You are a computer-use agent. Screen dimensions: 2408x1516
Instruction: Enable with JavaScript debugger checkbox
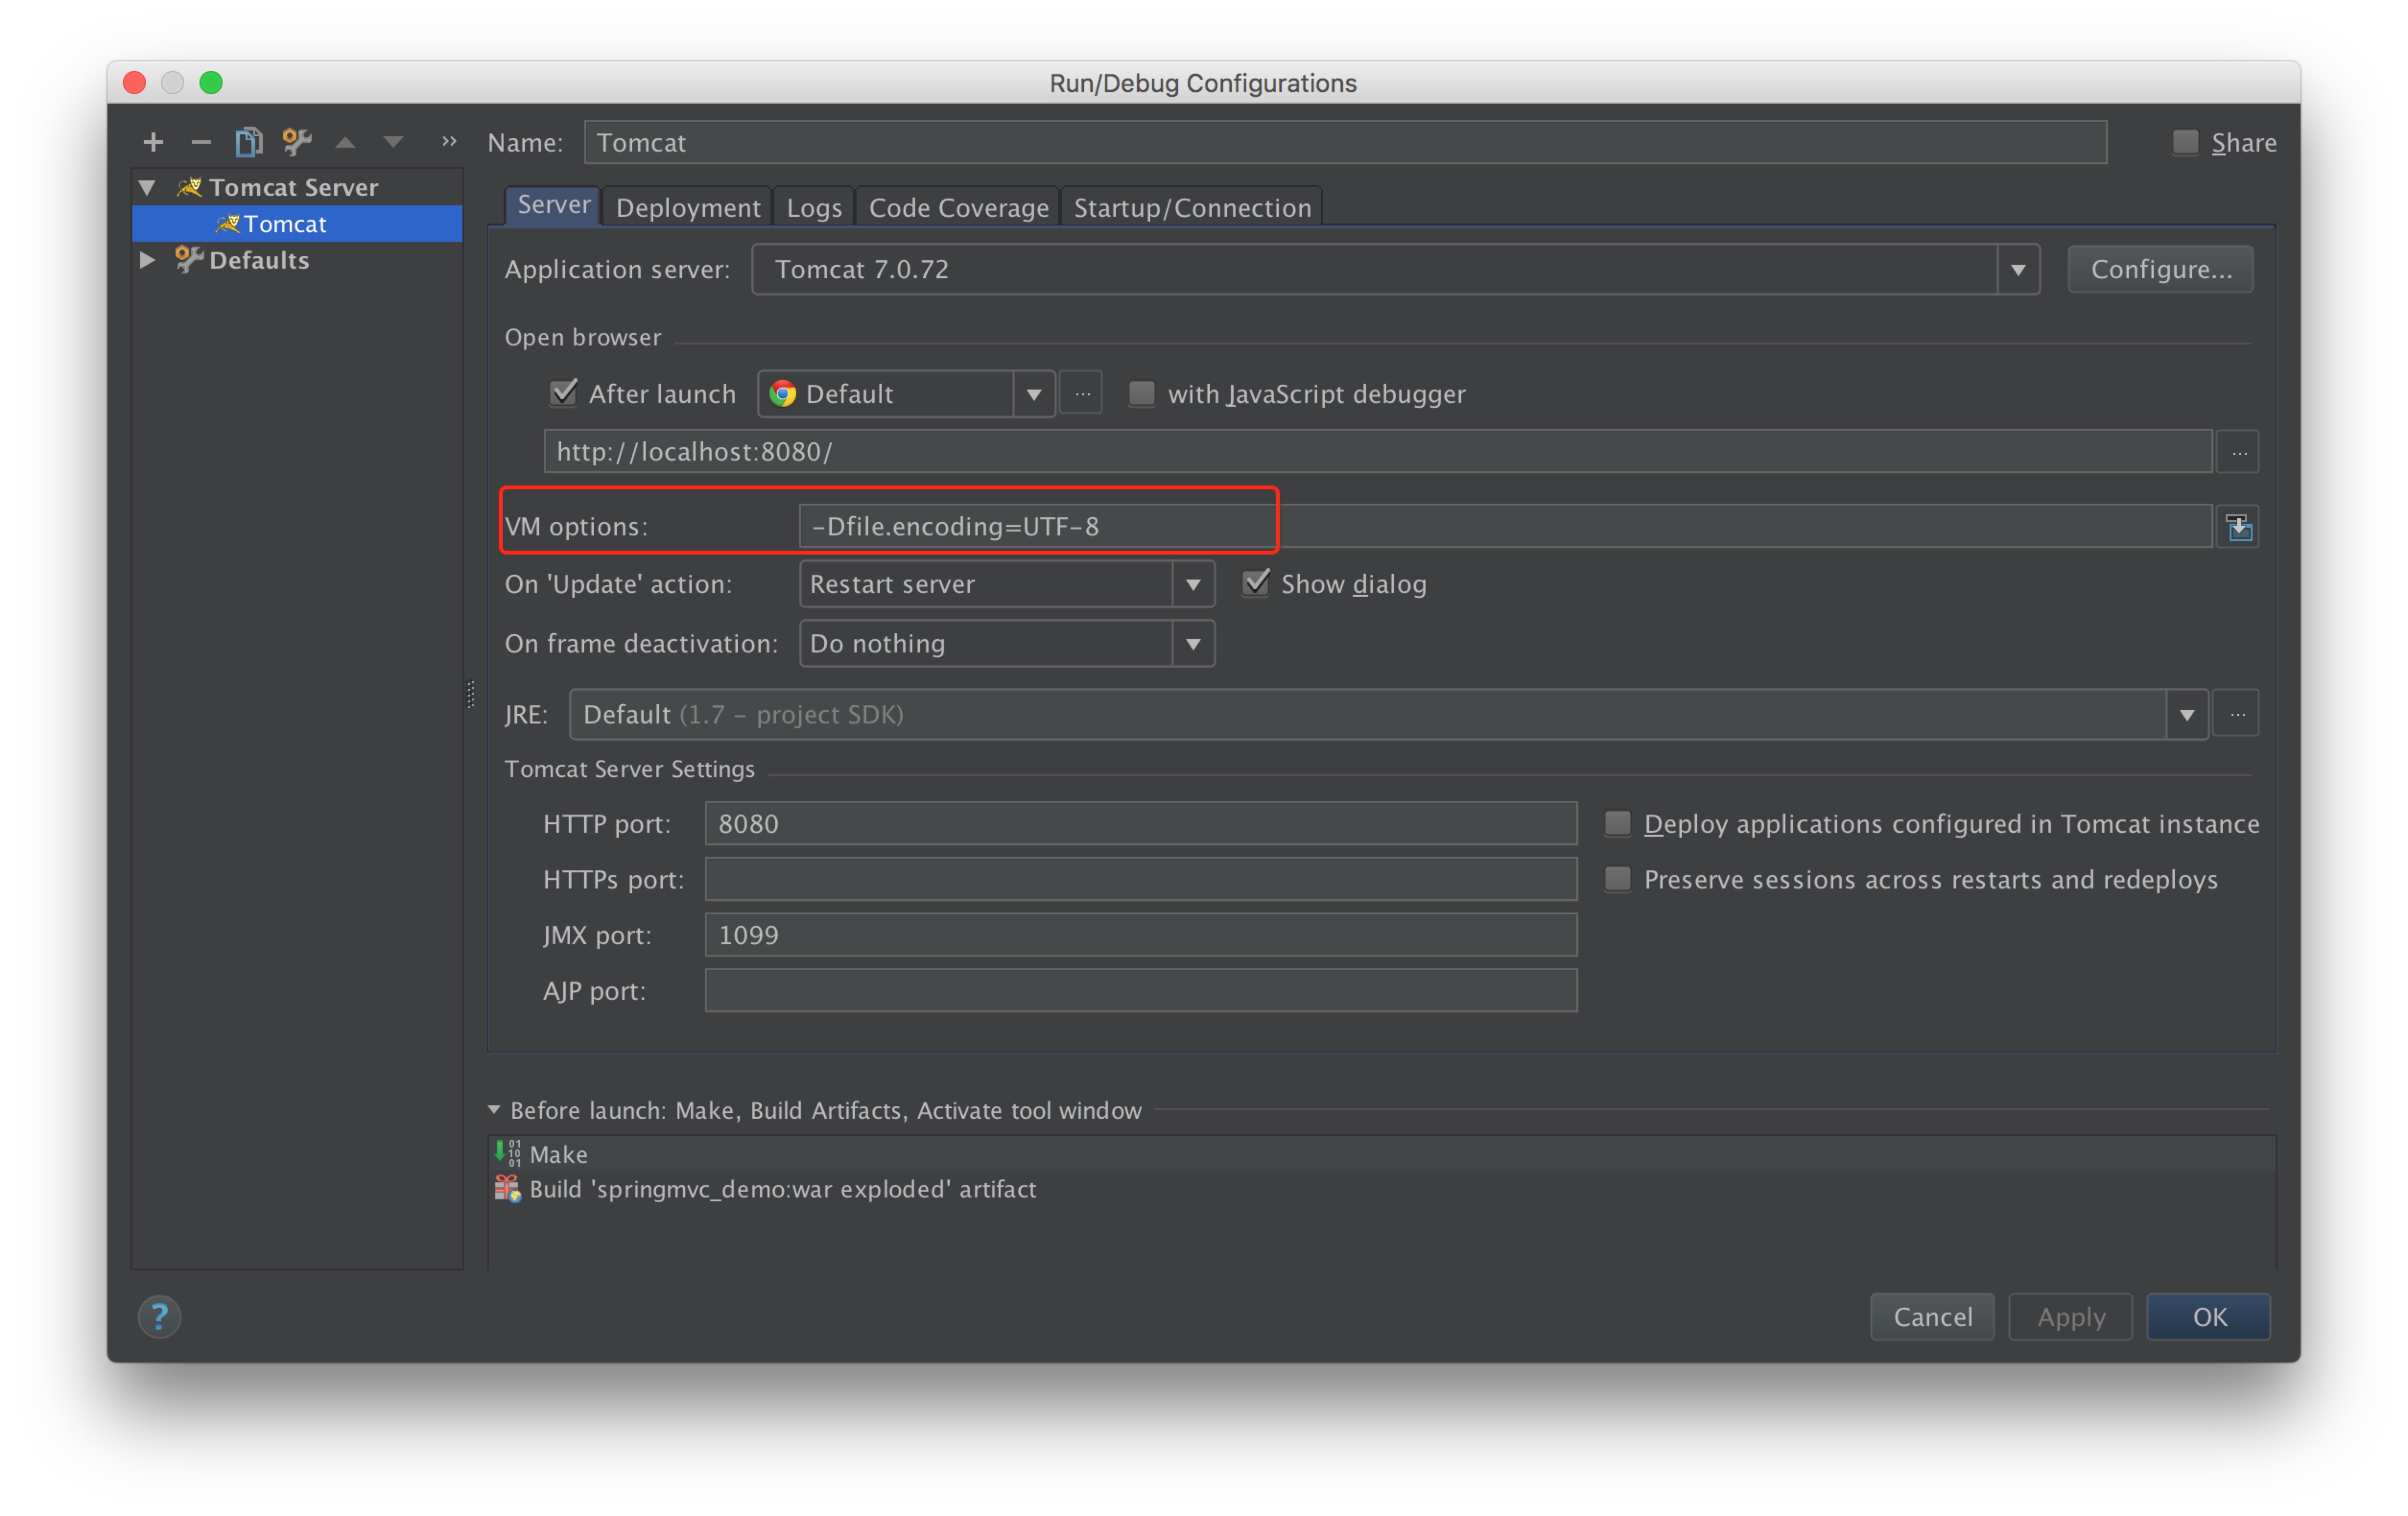click(x=1141, y=393)
